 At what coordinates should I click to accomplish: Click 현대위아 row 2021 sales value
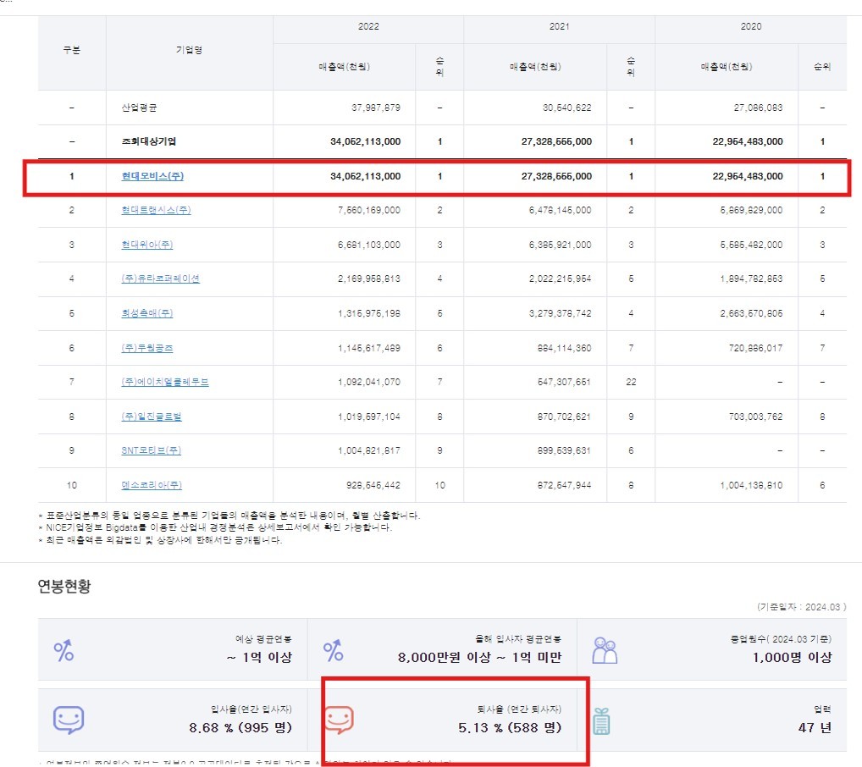561,245
